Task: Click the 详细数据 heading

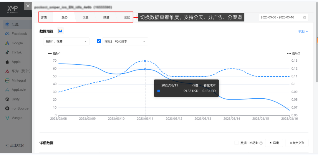Action: coord(47,143)
